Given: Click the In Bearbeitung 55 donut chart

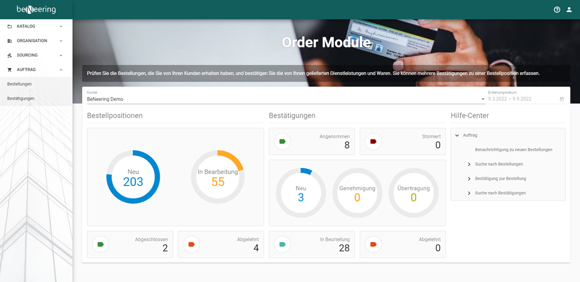Looking at the screenshot, I should pyautogui.click(x=217, y=177).
